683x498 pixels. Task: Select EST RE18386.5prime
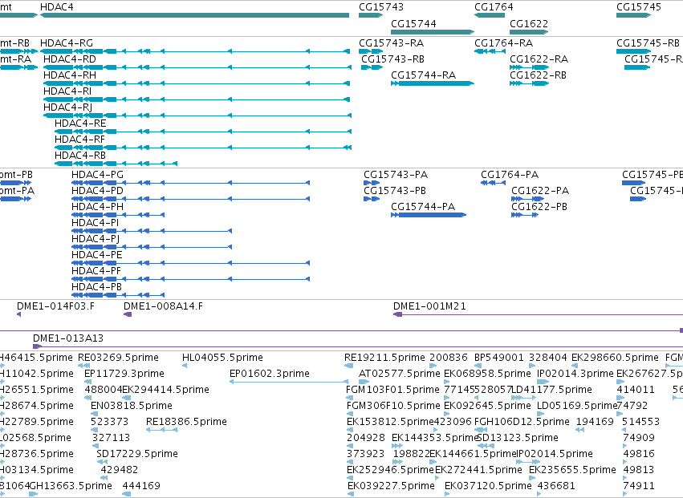tap(161, 430)
